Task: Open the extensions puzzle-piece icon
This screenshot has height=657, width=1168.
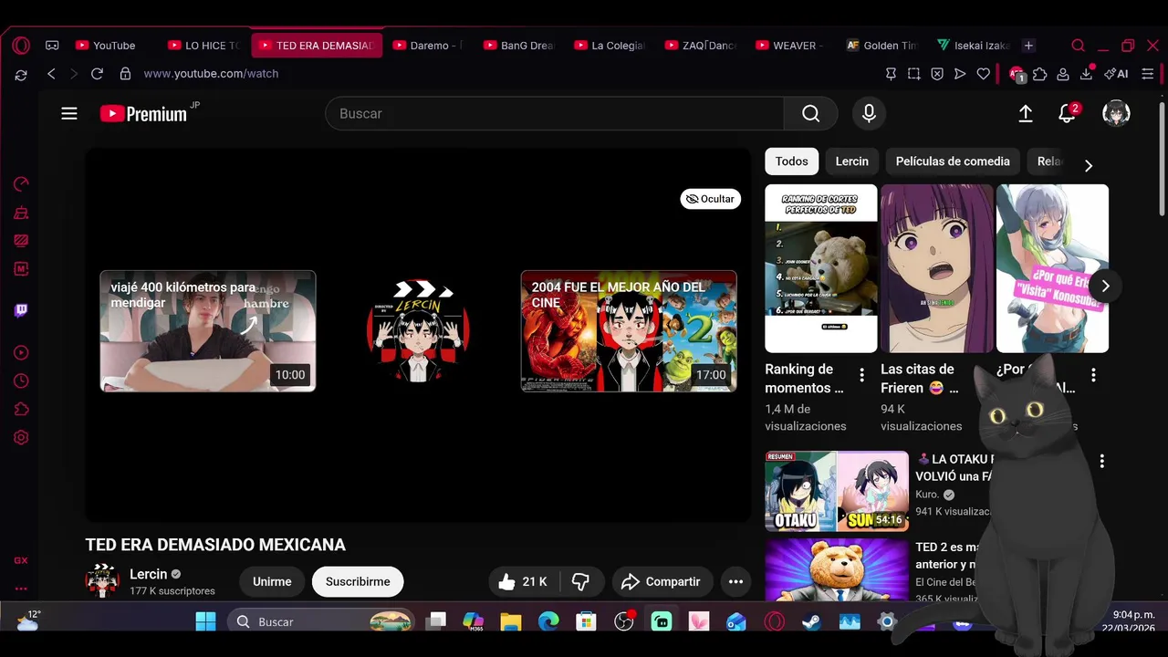Action: click(x=1040, y=74)
